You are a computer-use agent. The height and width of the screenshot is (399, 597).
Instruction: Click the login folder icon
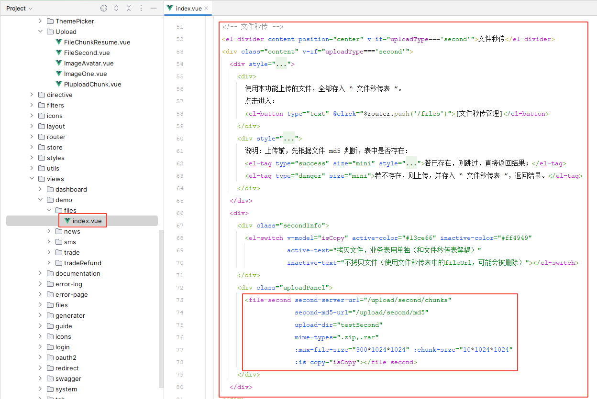[x=50, y=347]
